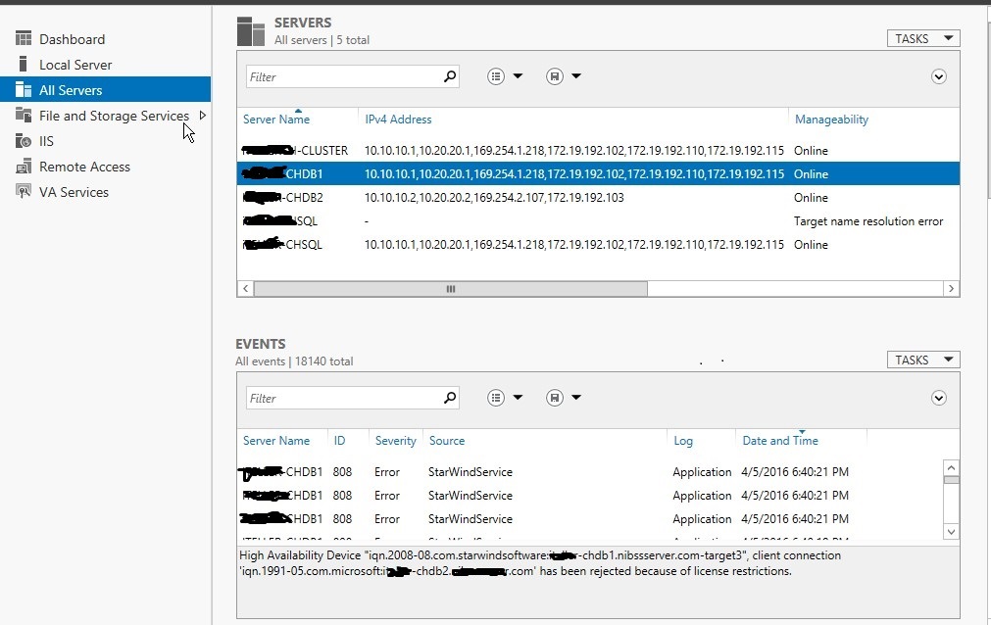
Task: Open Events TASKS dropdown
Action: coord(923,360)
